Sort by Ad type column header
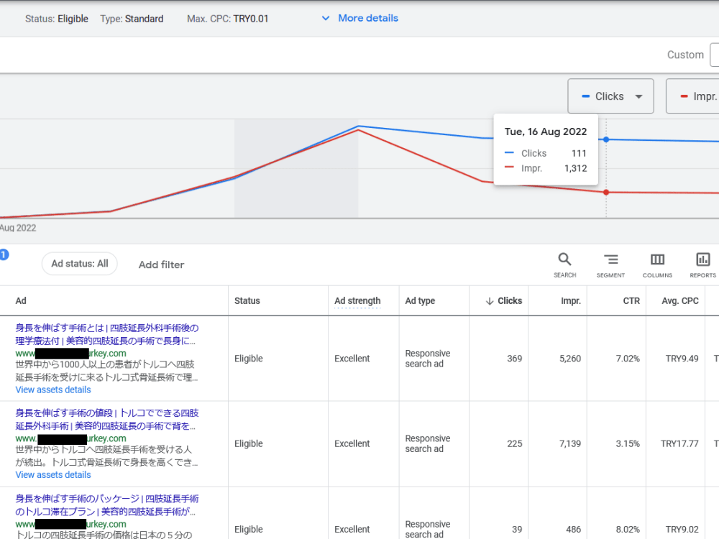This screenshot has width=719, height=539. click(x=420, y=300)
